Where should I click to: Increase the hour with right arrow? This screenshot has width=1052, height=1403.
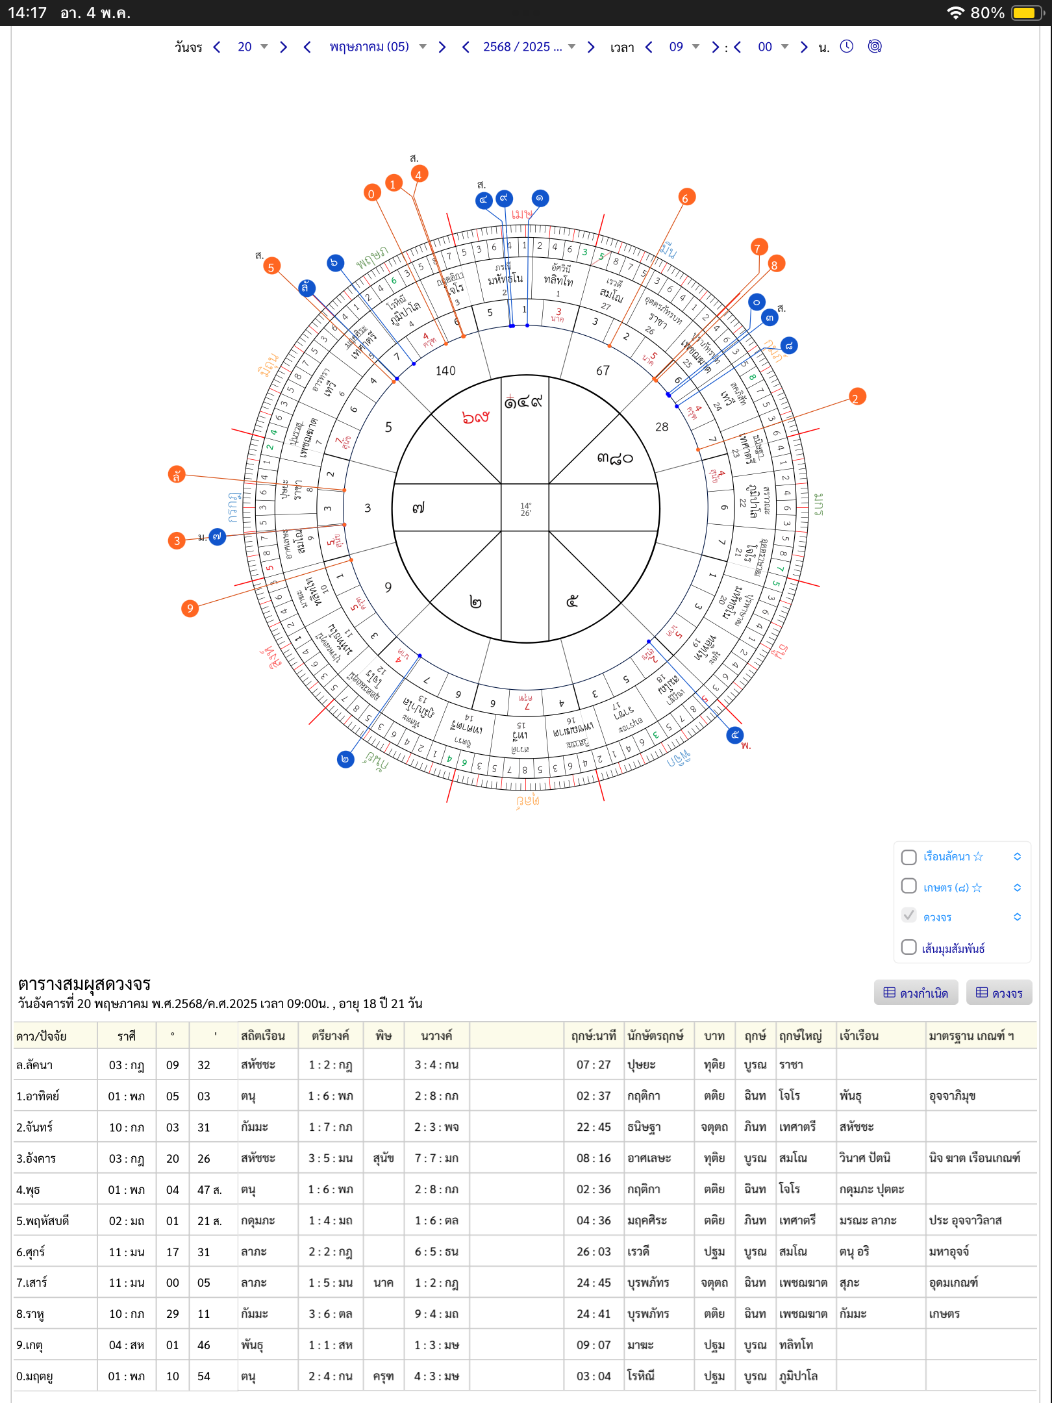click(715, 47)
